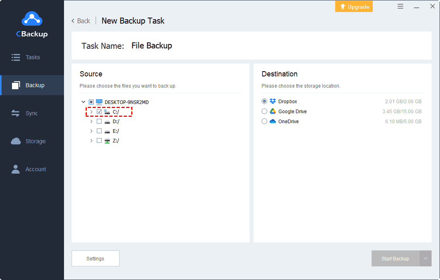Click the OneDrive destination name
Viewport: 440px width, 280px height.
click(288, 122)
